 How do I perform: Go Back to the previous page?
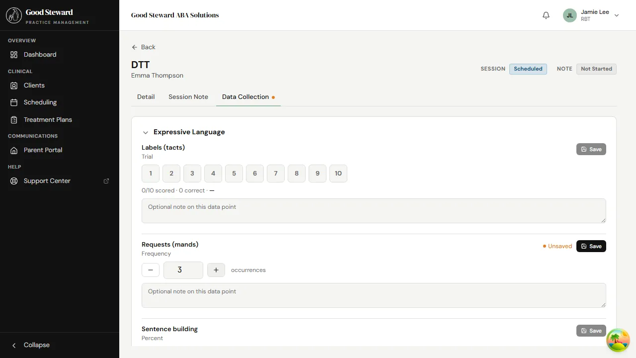(144, 47)
